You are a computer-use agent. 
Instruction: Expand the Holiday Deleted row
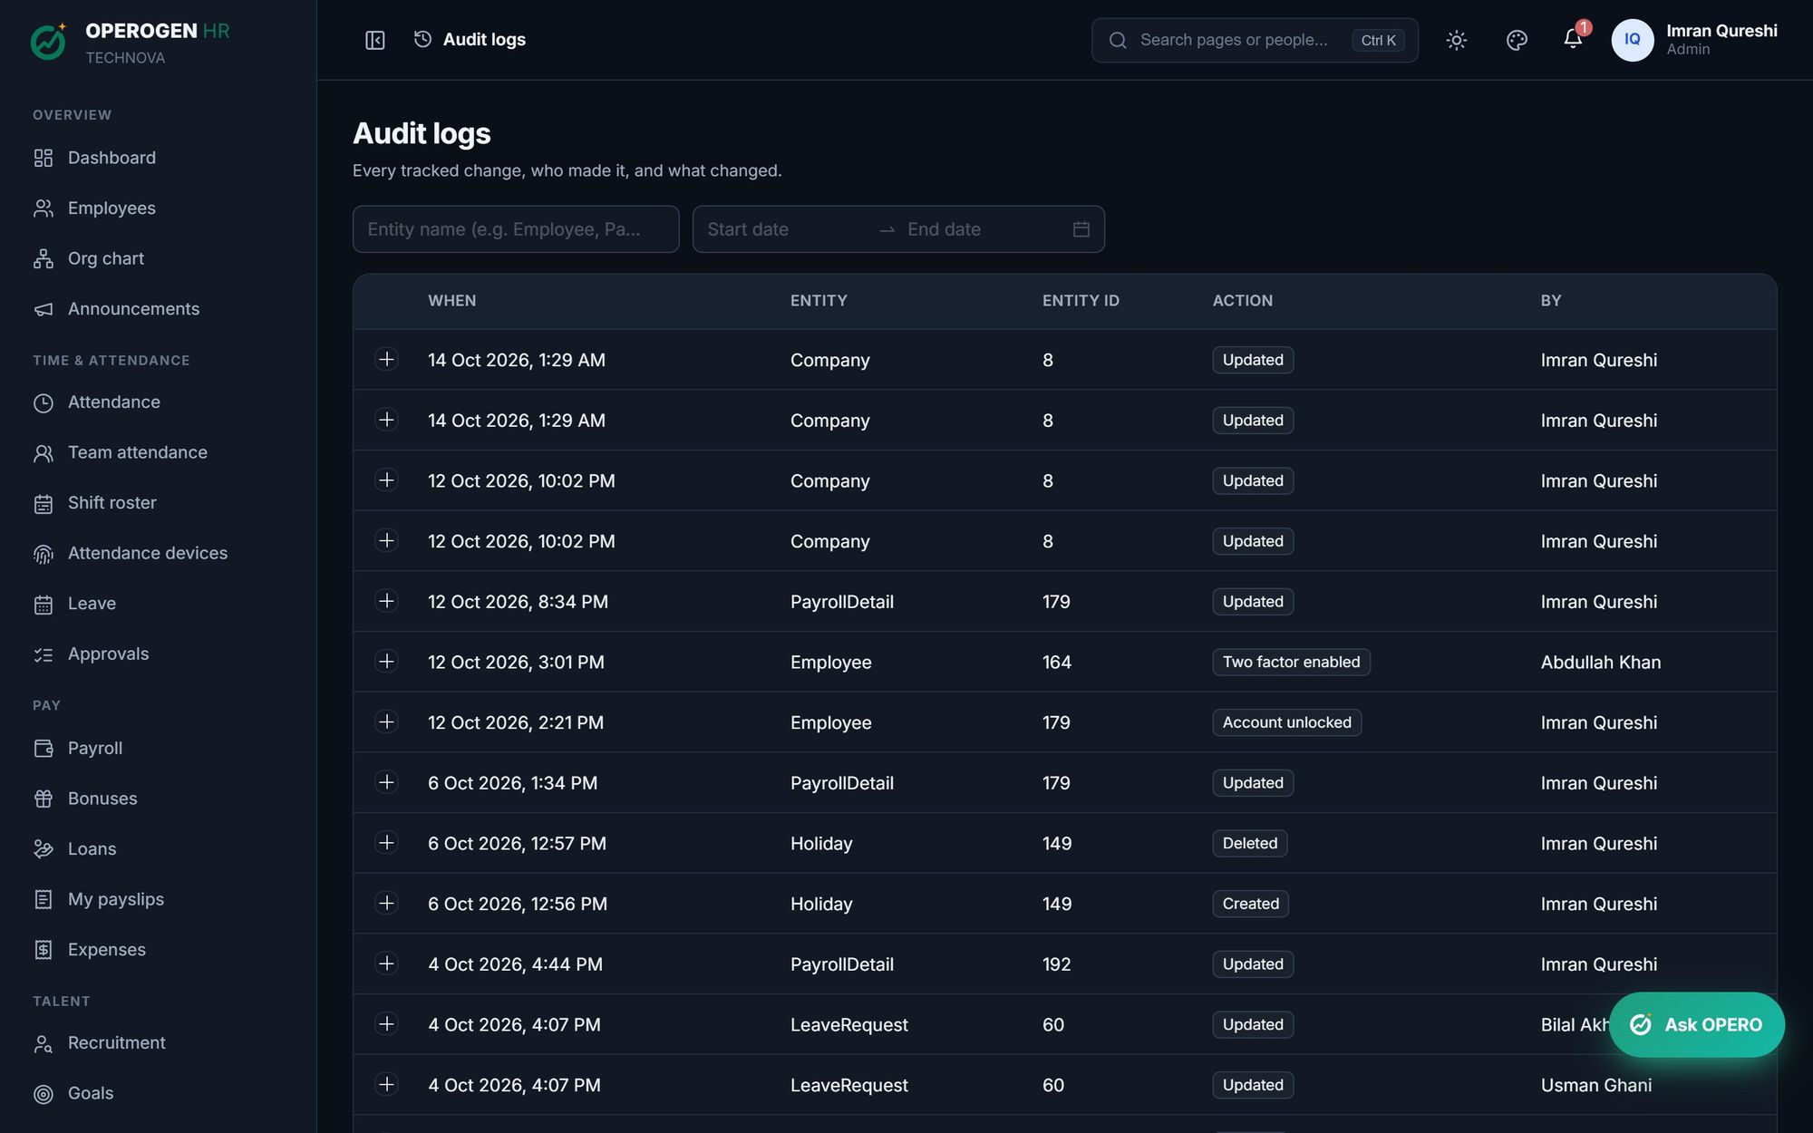tap(386, 843)
